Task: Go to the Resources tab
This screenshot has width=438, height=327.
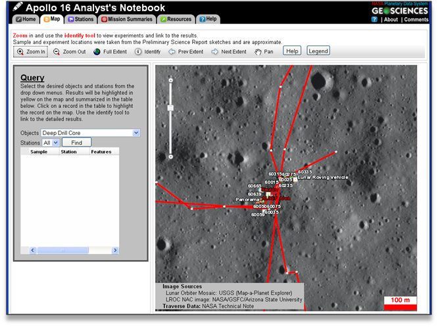Action: (176, 20)
